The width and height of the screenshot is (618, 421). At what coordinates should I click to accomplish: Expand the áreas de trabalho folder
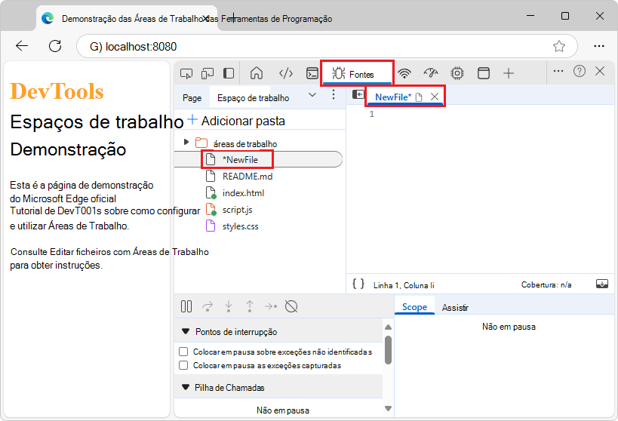click(186, 142)
